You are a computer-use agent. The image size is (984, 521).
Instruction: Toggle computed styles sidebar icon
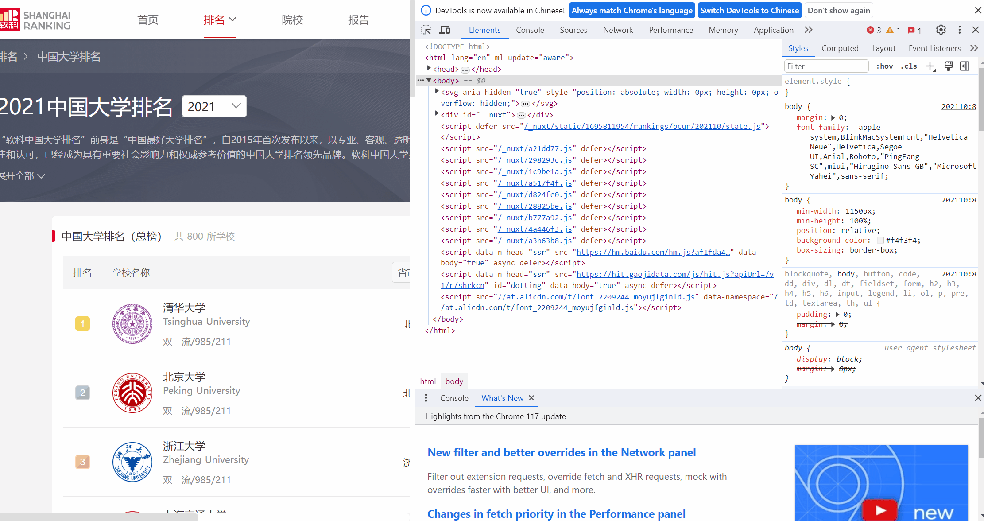click(965, 66)
